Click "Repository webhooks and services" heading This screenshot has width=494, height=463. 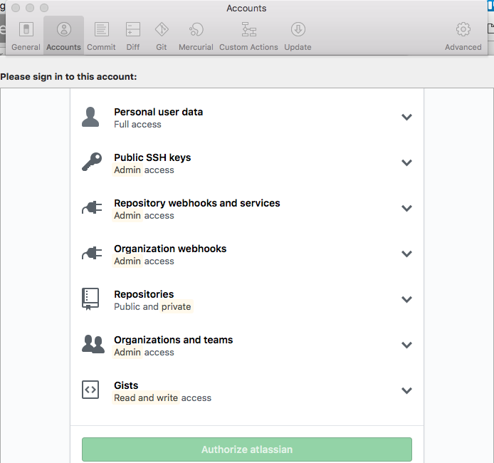[x=197, y=203]
